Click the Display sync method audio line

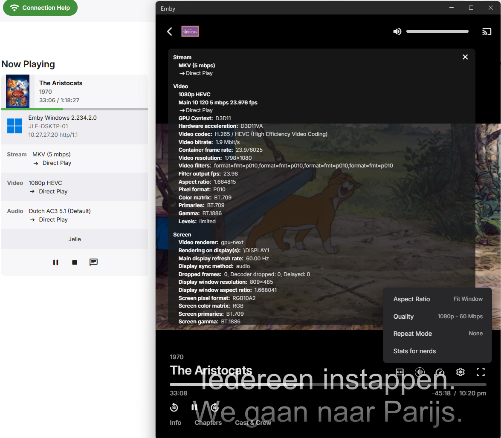[214, 266]
